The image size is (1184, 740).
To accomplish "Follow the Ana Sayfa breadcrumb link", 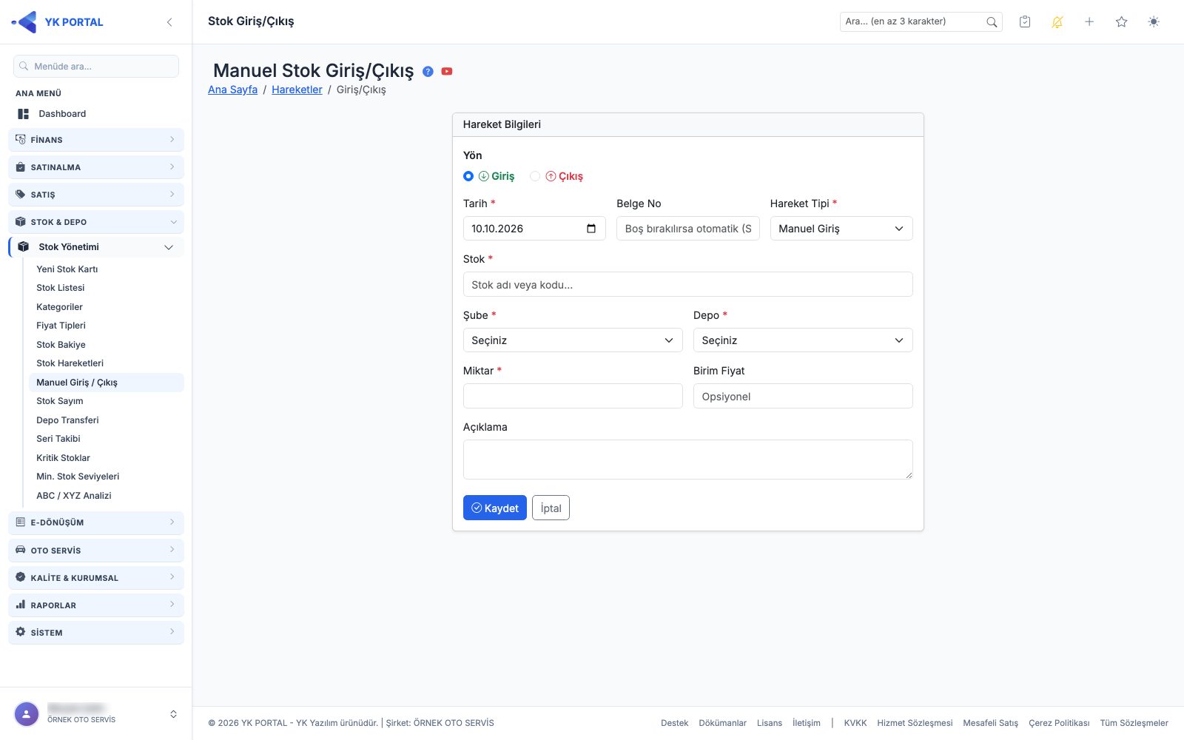I will [233, 90].
